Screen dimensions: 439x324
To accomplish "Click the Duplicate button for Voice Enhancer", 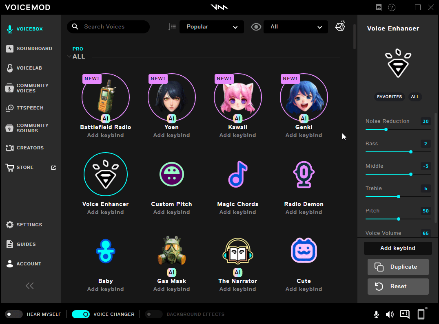I will point(398,267).
